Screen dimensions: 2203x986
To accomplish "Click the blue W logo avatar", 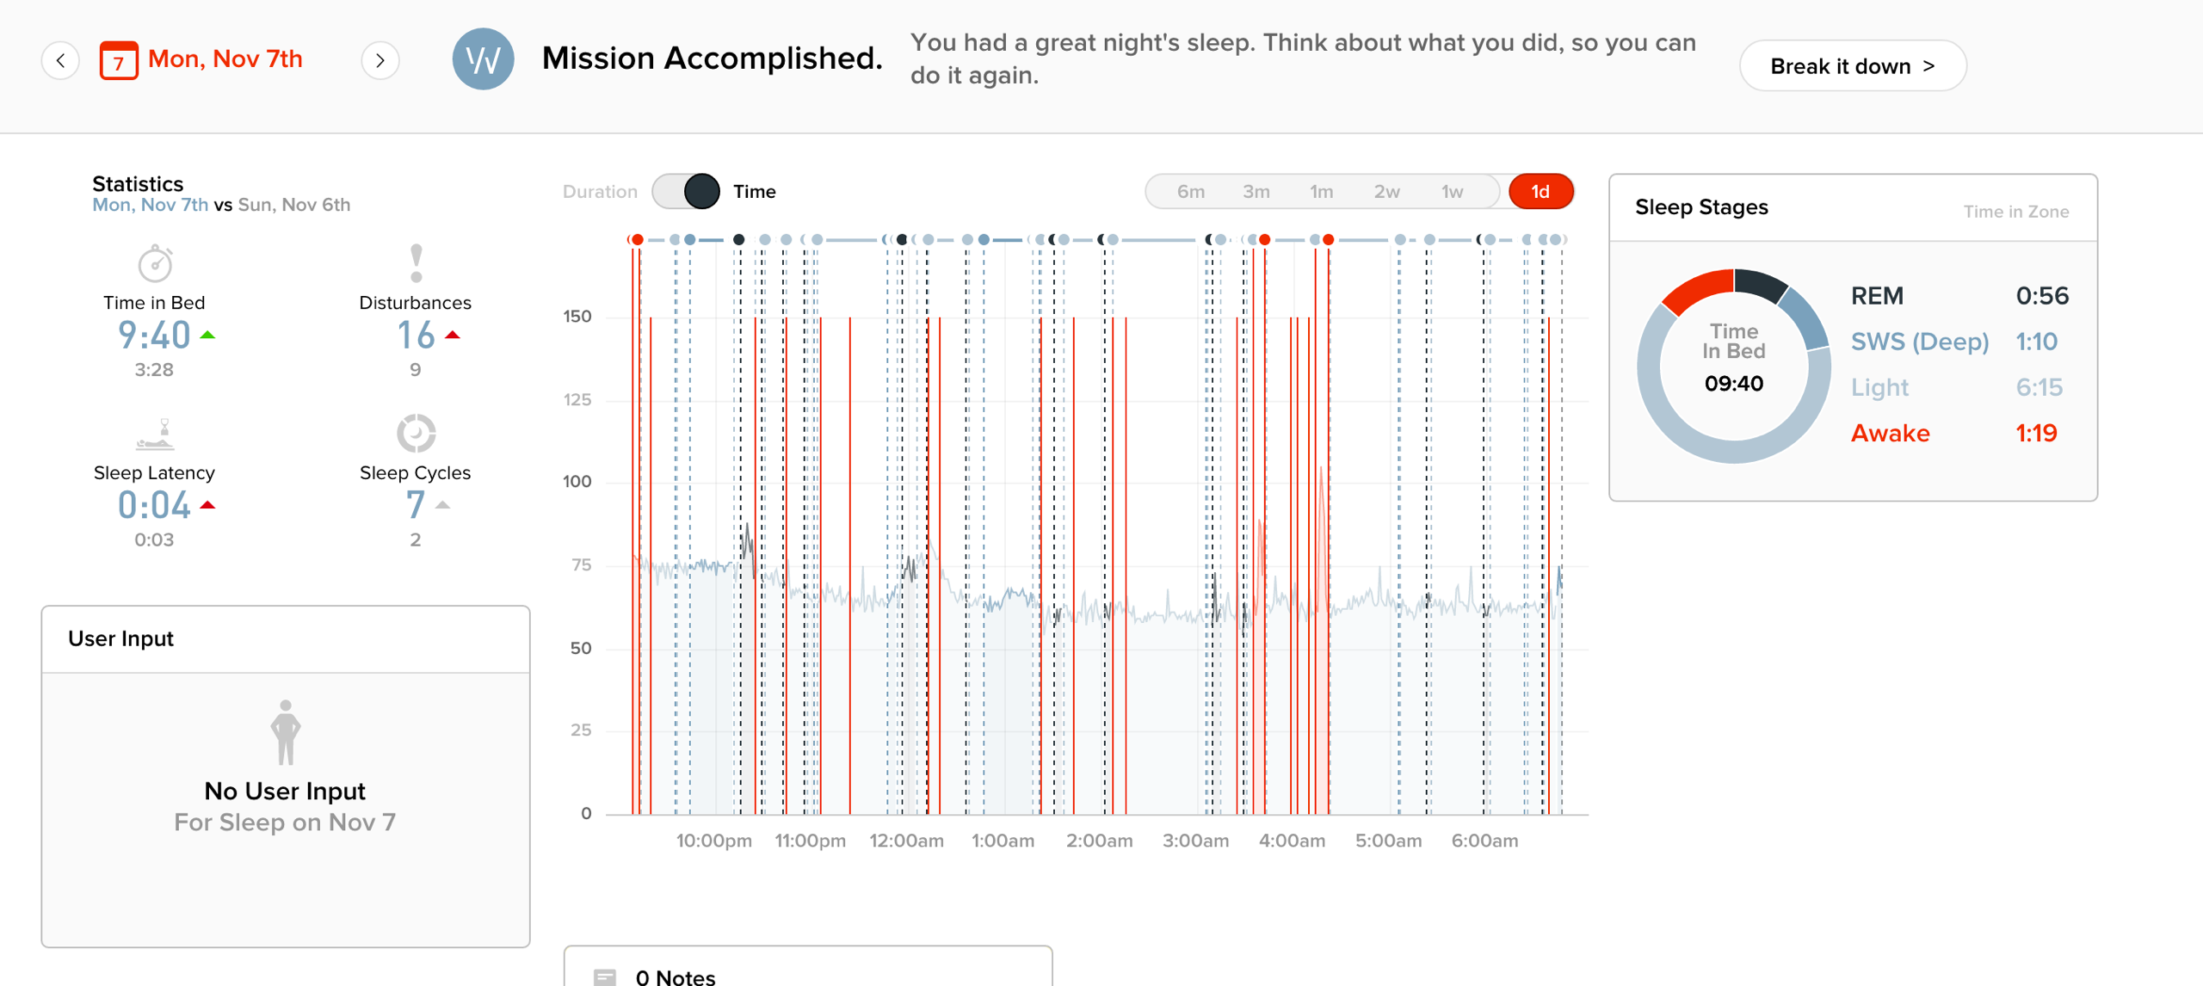I will [x=483, y=59].
